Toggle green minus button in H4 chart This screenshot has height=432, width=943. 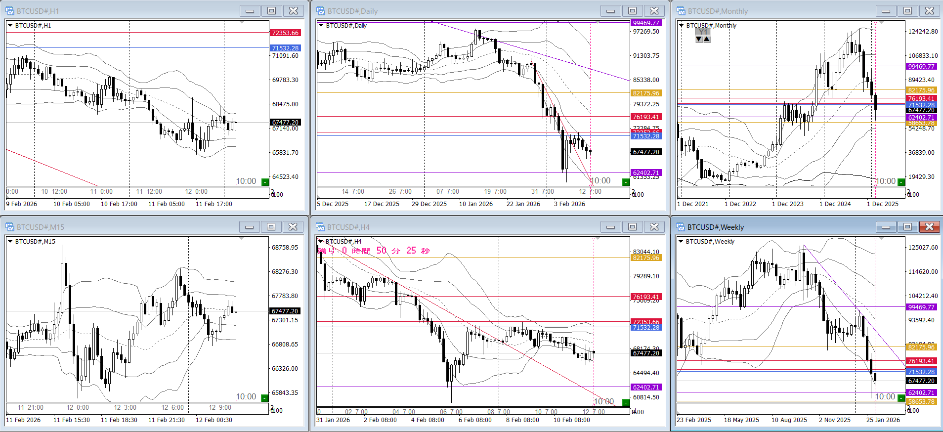pyautogui.click(x=626, y=402)
